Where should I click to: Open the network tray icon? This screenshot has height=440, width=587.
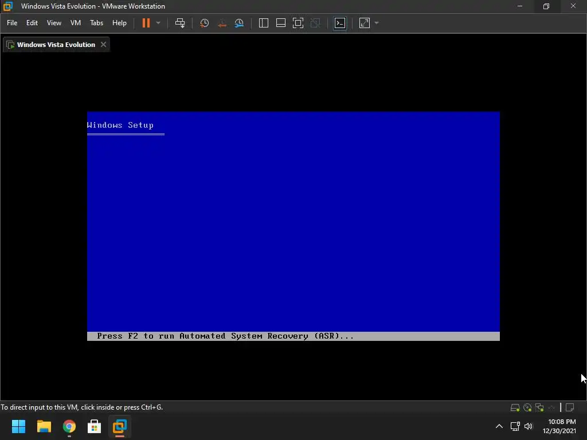click(x=515, y=426)
